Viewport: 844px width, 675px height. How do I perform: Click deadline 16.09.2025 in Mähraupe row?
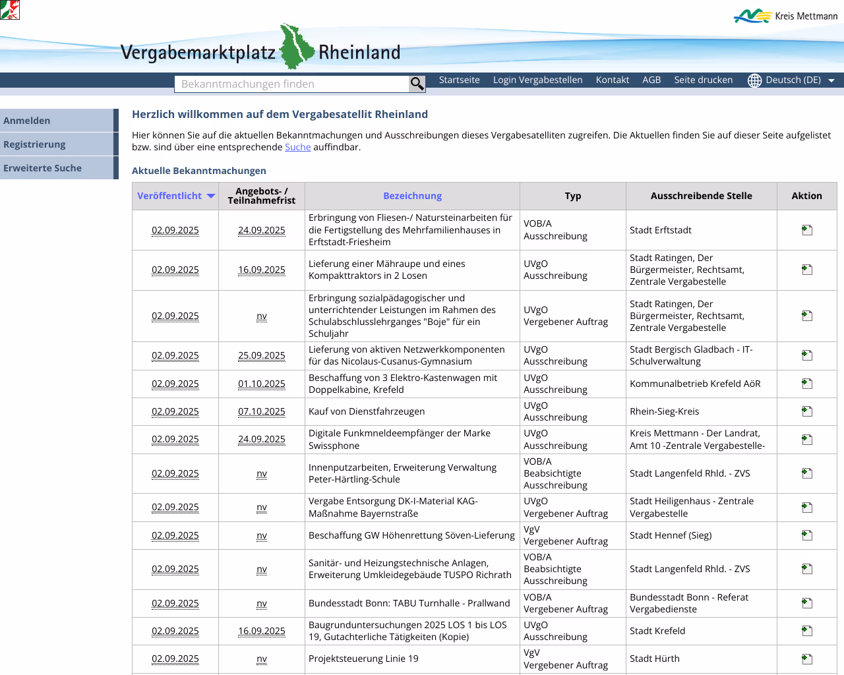click(x=262, y=270)
